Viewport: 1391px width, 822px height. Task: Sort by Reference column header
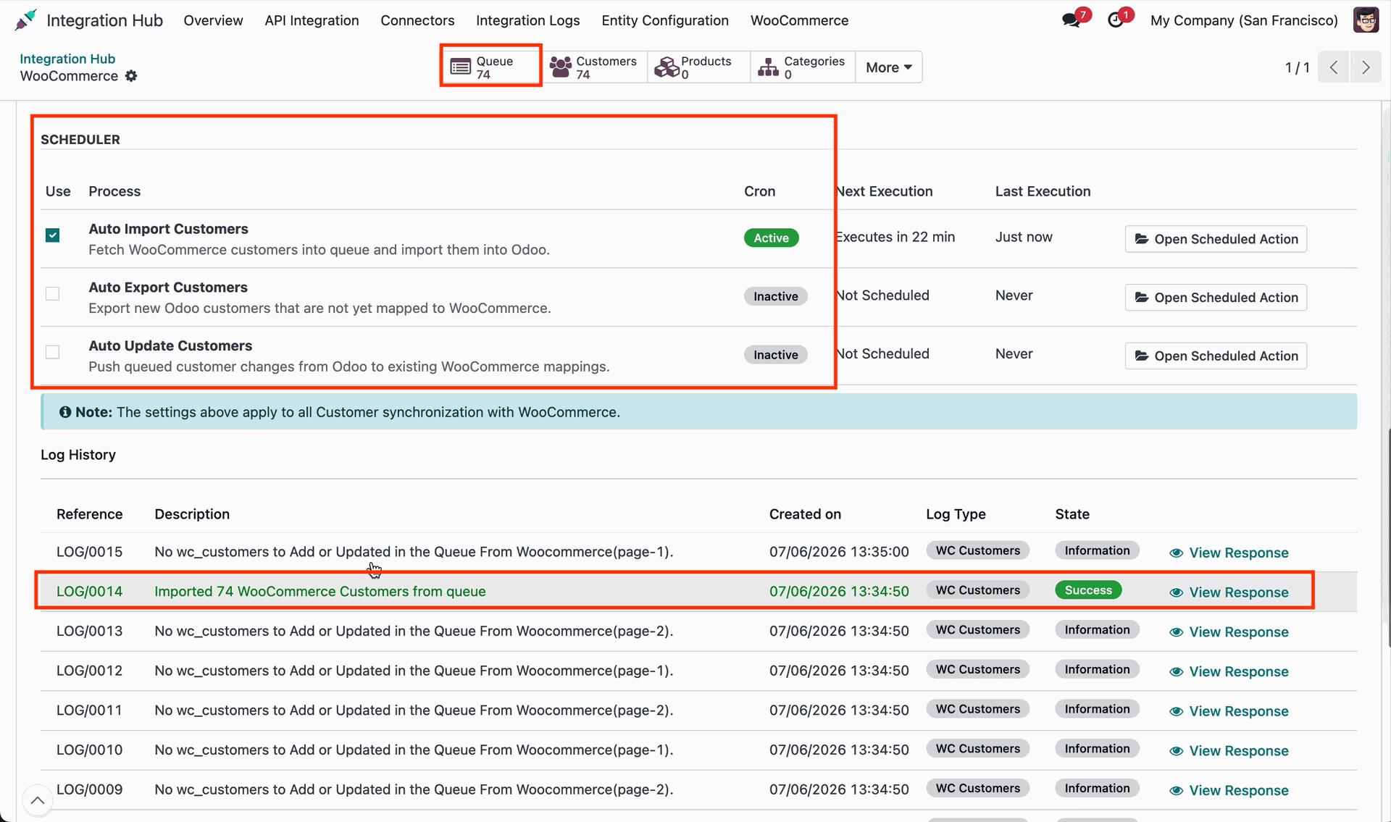[x=89, y=514]
